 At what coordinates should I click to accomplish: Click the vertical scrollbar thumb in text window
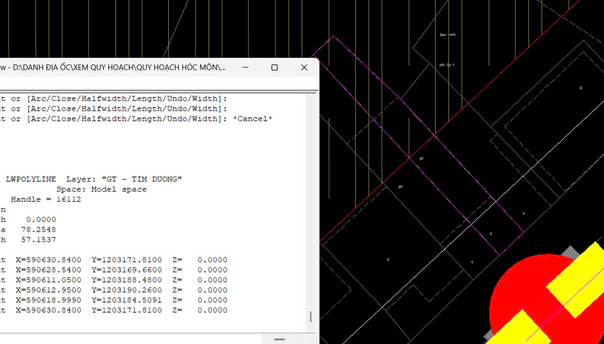click(x=310, y=317)
